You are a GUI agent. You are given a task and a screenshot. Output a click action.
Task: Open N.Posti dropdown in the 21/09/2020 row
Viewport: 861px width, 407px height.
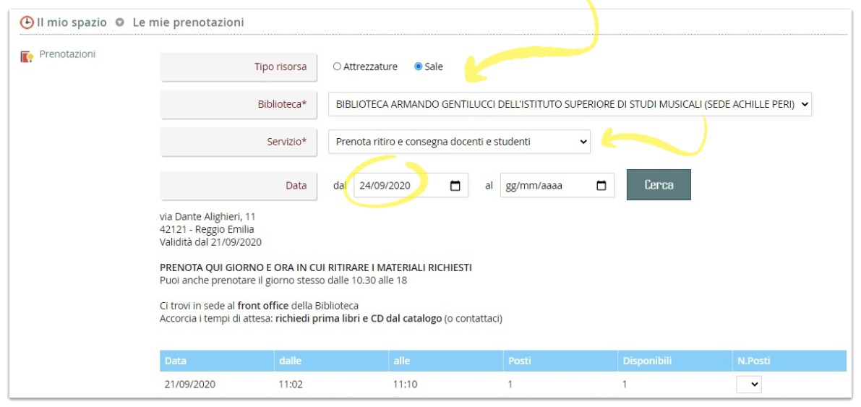point(749,385)
